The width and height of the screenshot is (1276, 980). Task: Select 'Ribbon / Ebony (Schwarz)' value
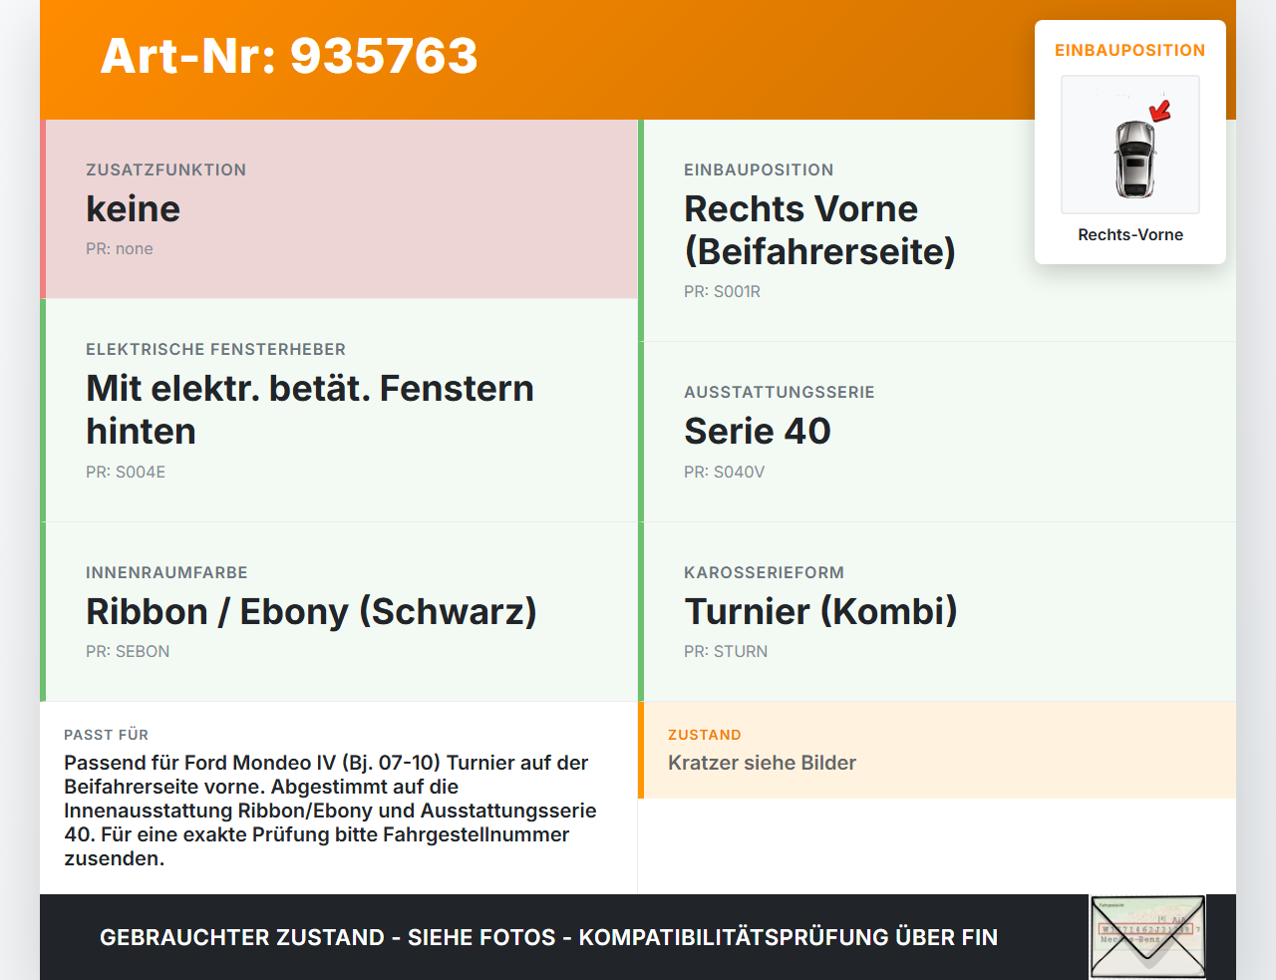(311, 612)
